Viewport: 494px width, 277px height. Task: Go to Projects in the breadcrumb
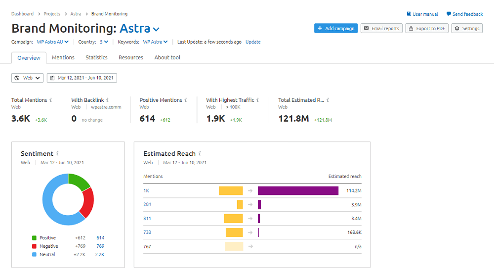click(x=52, y=14)
